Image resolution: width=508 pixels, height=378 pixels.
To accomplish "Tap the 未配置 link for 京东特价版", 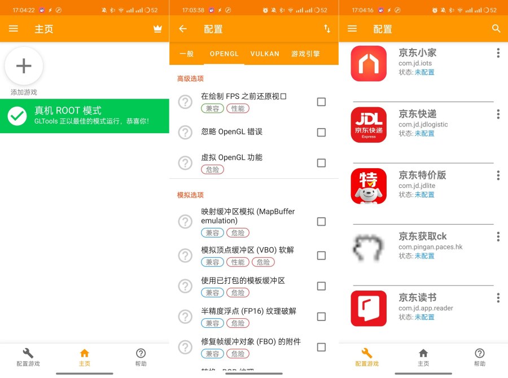I will click(x=424, y=194).
